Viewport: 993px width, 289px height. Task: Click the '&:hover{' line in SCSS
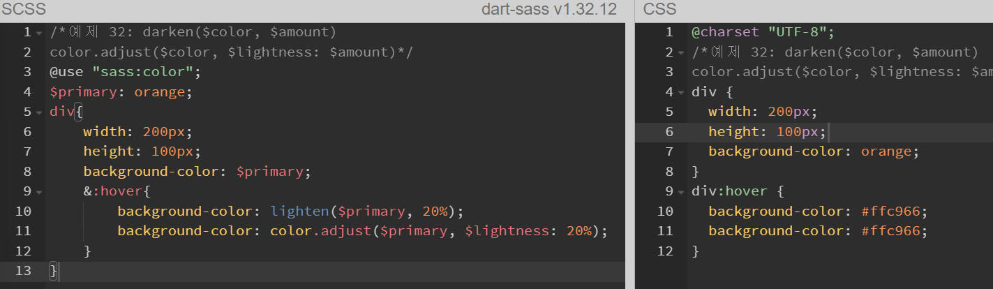(x=117, y=191)
